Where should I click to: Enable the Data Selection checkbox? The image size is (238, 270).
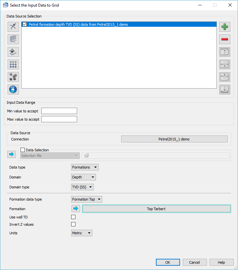pos(23,150)
